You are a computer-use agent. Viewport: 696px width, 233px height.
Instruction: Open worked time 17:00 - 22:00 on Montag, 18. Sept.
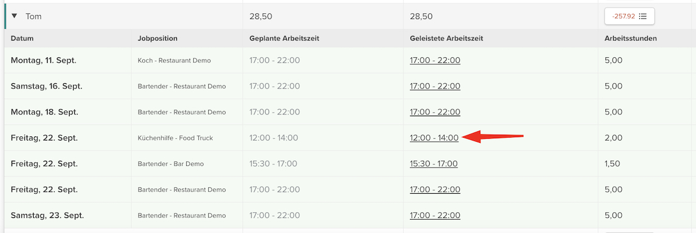(435, 112)
